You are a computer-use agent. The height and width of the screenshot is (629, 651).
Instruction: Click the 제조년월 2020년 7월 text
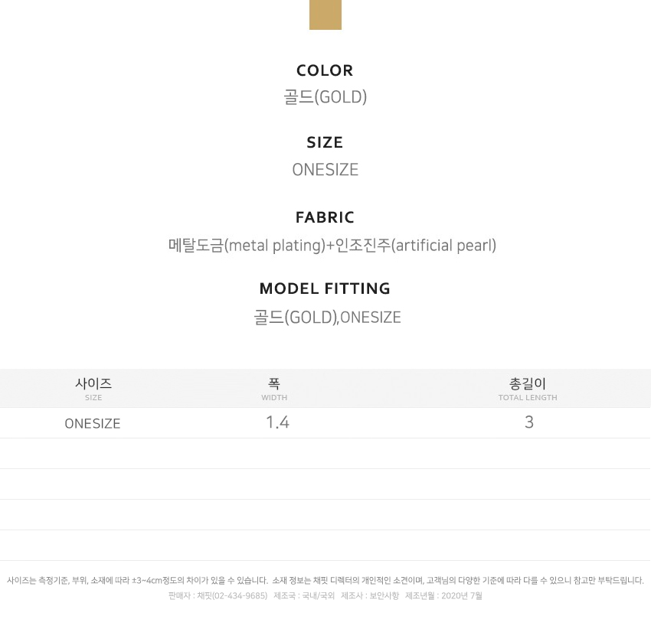(443, 596)
